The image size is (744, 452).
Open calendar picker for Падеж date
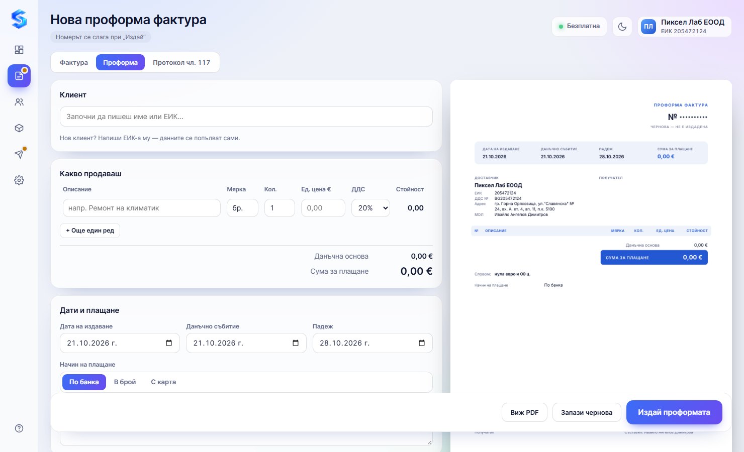422,343
